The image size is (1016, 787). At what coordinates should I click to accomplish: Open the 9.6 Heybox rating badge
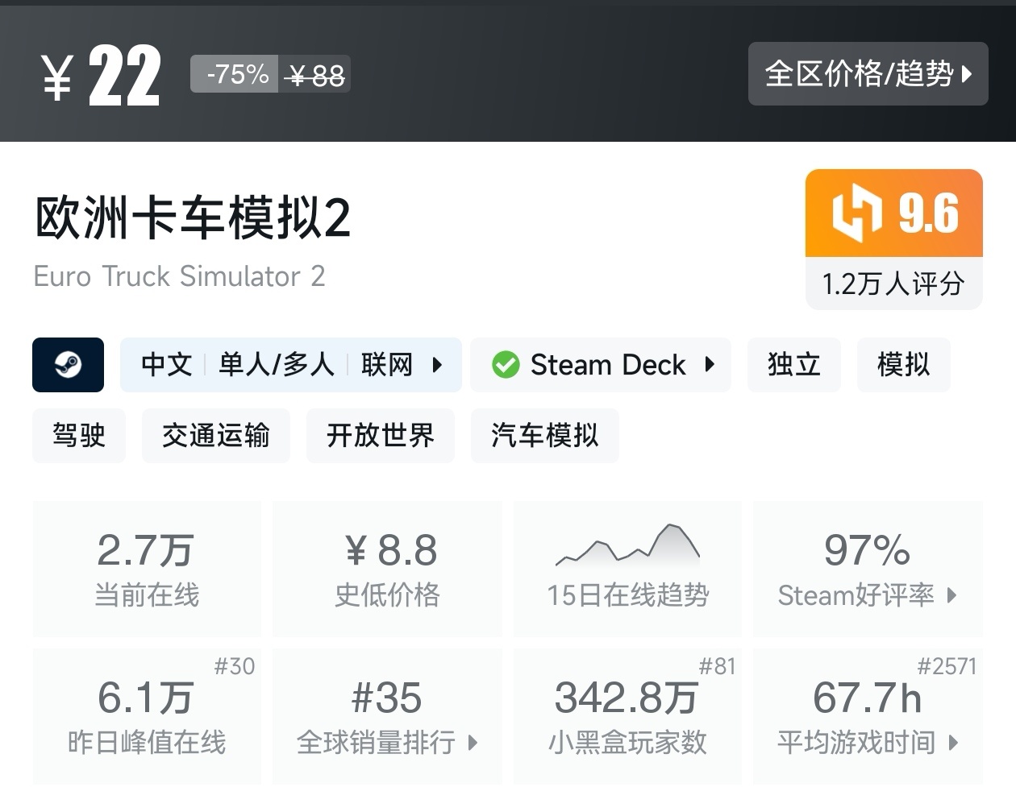[894, 213]
